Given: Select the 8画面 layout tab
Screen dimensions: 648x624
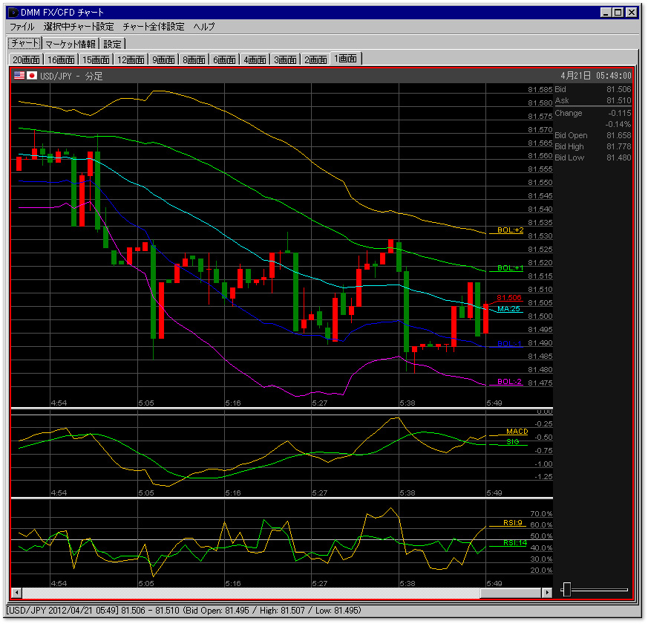Looking at the screenshot, I should 194,59.
